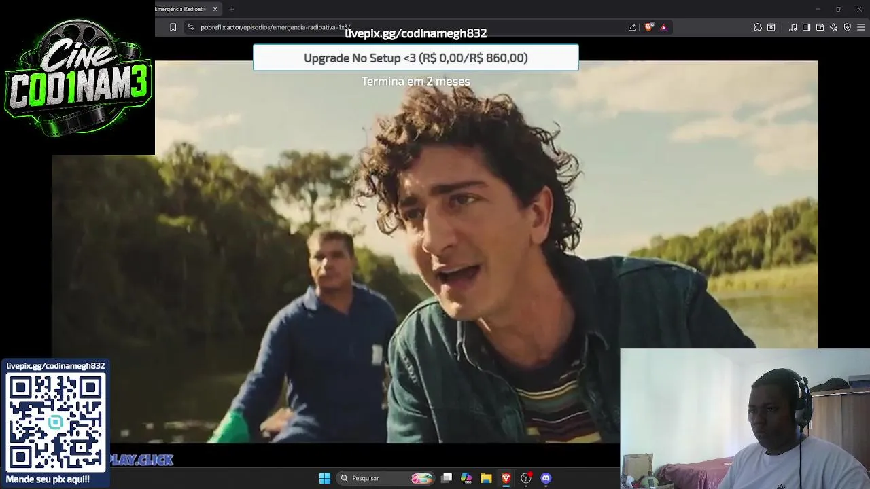Open a new browser tab with plus
This screenshot has width=870, height=489.
(232, 9)
